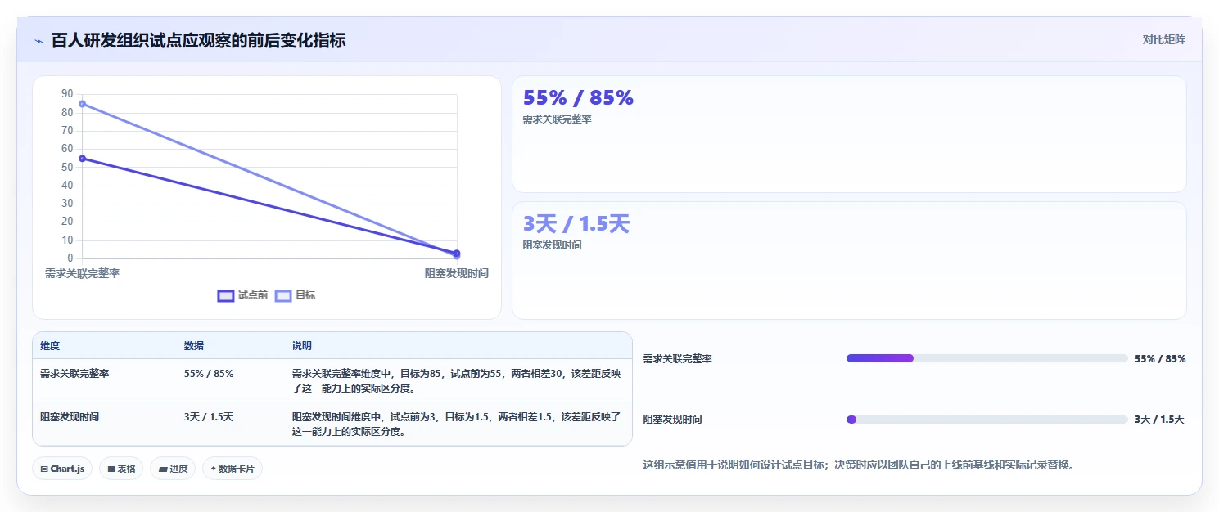The image size is (1219, 512).
Task: Click the 需求关联完整率 progress bar
Action: click(x=987, y=358)
